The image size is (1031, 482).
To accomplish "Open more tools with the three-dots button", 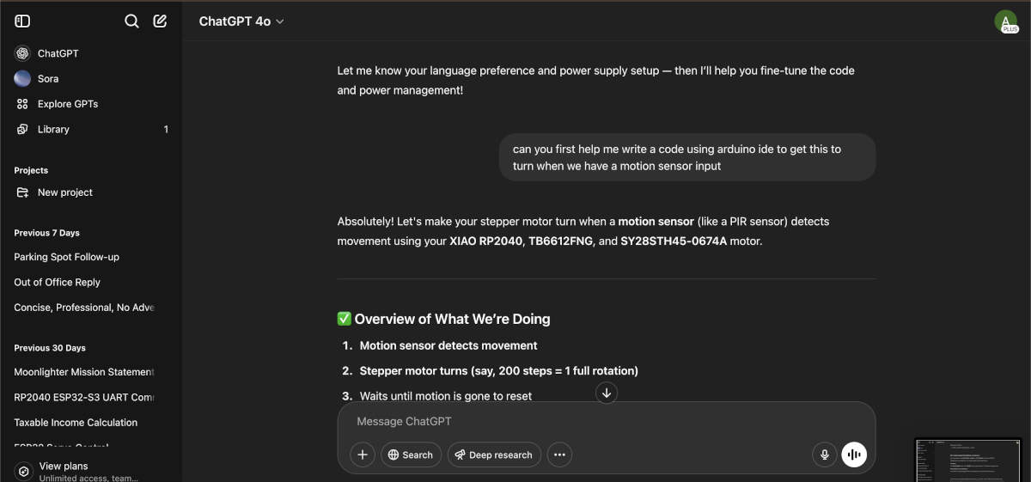I will click(559, 455).
